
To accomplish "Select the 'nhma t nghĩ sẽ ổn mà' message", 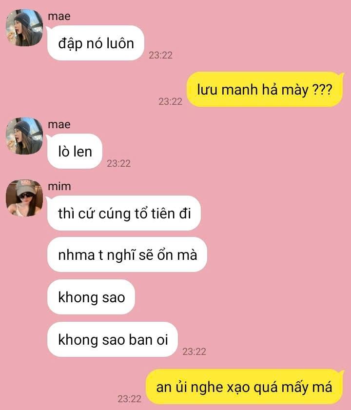I will [x=127, y=254].
